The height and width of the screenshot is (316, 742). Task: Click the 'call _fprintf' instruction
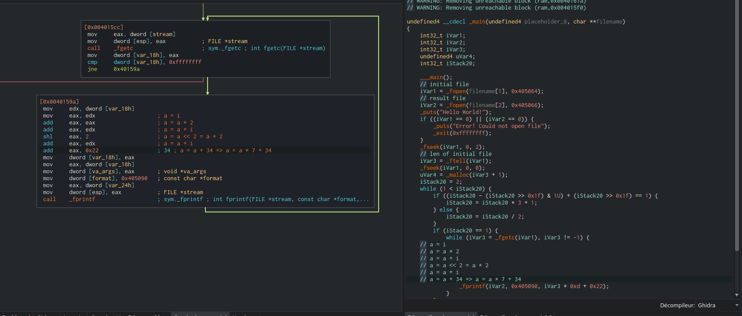(69, 199)
